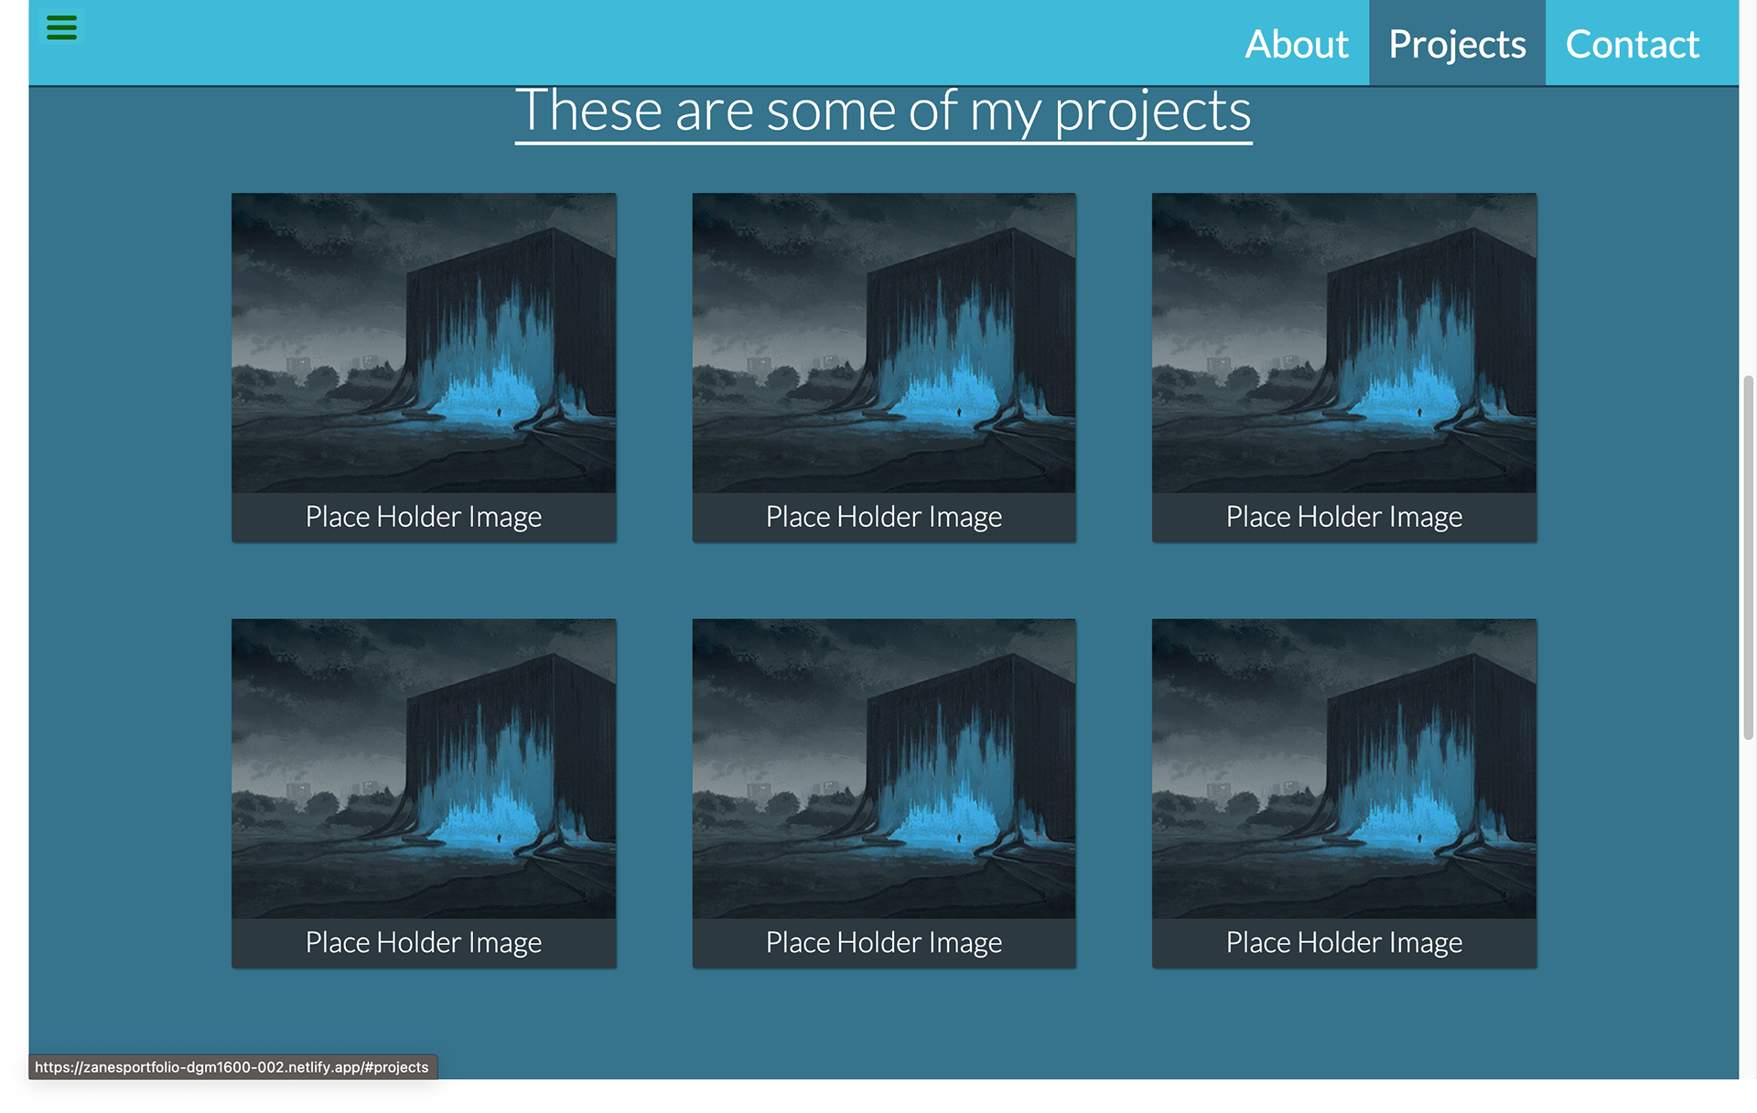This screenshot has height=1113, width=1757.
Task: Open the top-right project thumbnail image
Action: click(x=1344, y=343)
